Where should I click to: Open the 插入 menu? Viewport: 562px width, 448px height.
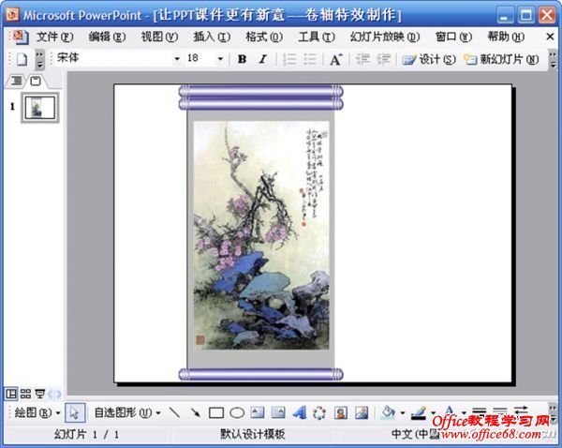pos(211,37)
